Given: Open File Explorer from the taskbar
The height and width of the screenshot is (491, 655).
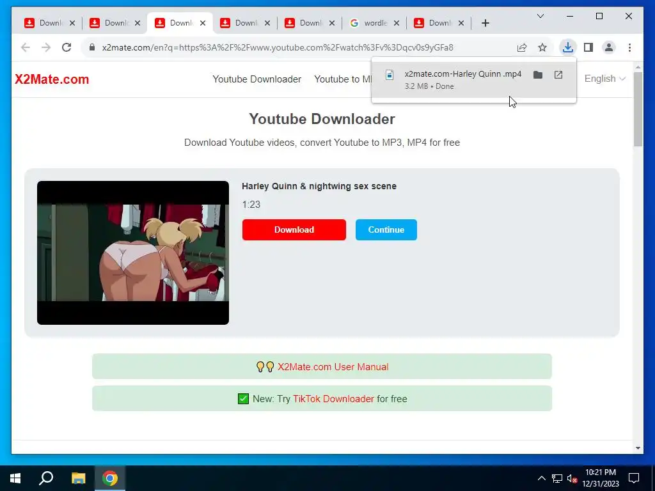Looking at the screenshot, I should (78, 478).
